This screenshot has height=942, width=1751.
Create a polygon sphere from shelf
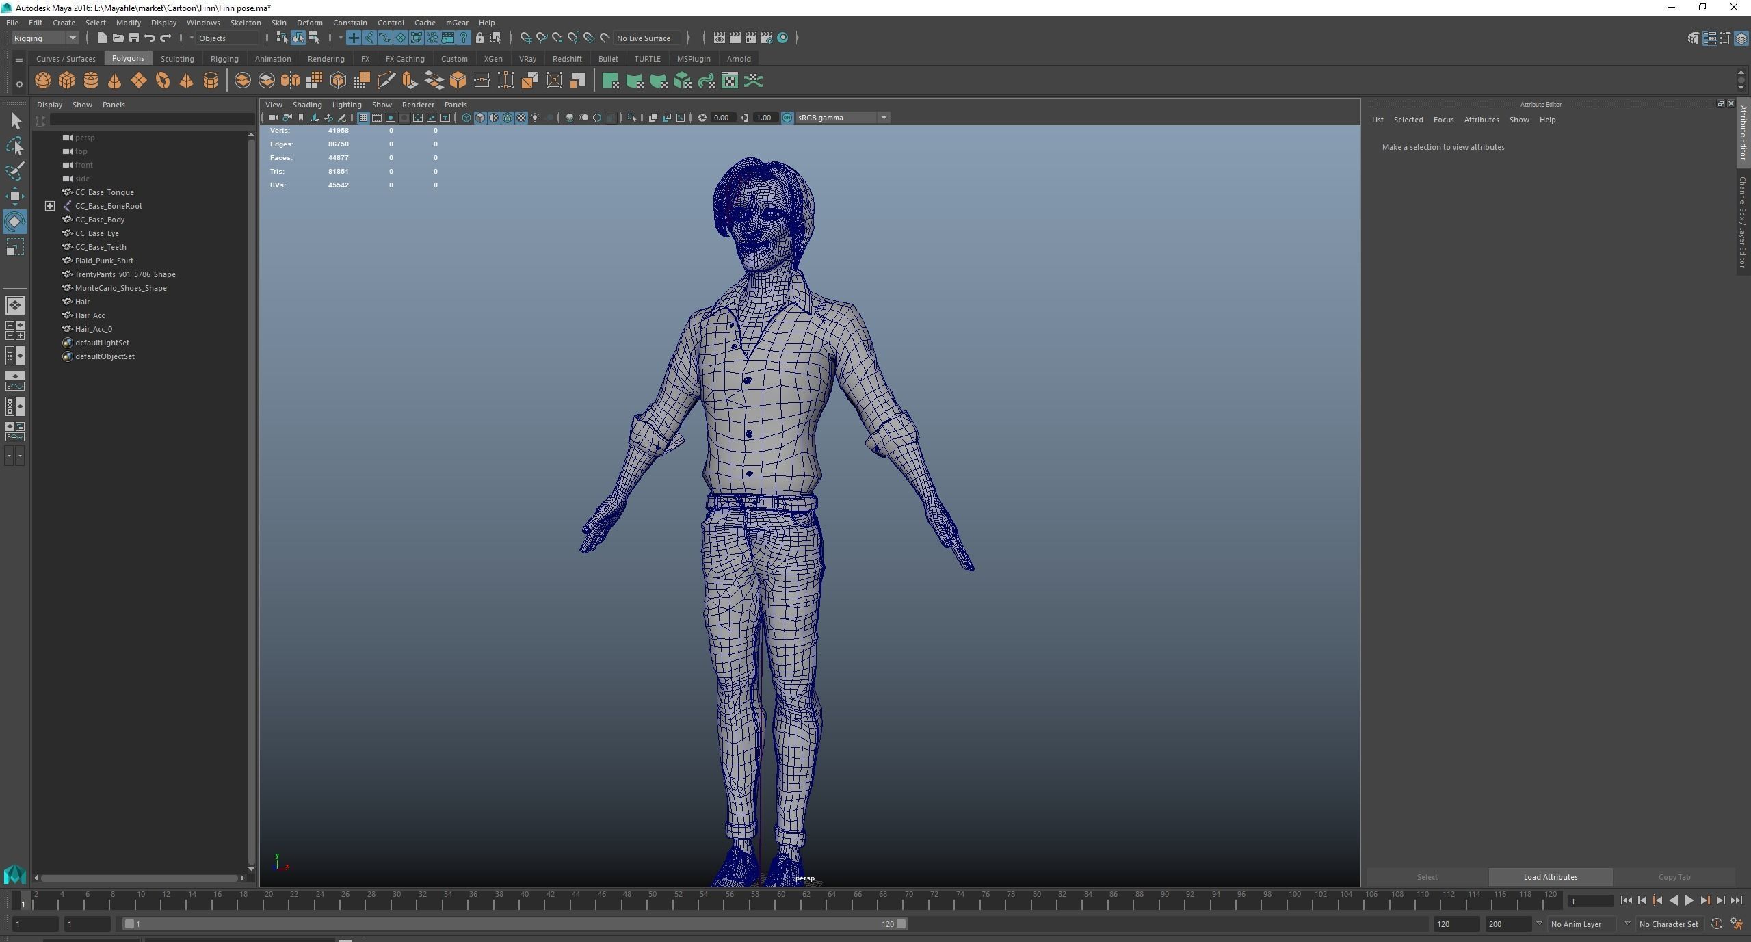[x=43, y=81]
